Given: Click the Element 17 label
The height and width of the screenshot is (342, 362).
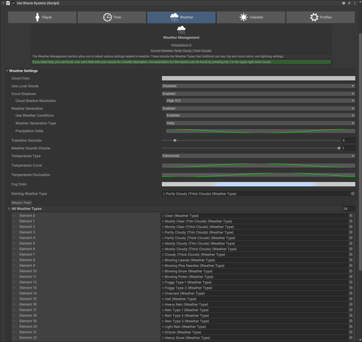Looking at the screenshot, I should [x=28, y=310].
